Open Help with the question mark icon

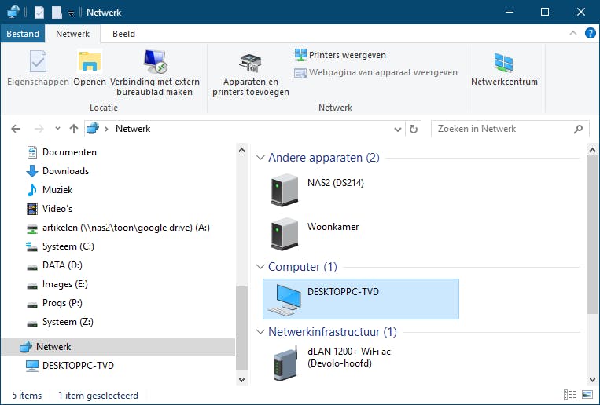[x=590, y=33]
